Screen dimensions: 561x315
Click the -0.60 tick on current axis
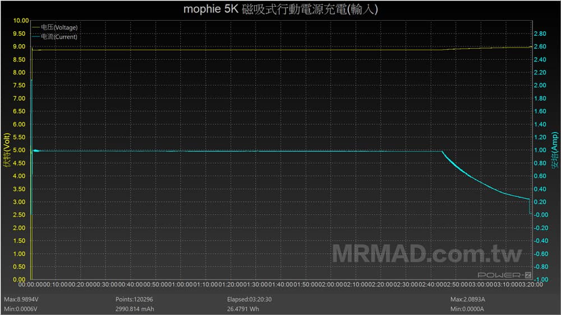coord(541,253)
